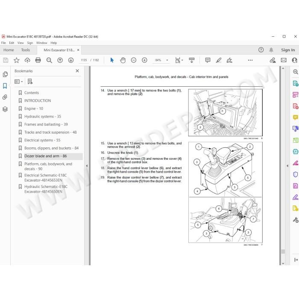This screenshot has height=299, width=299.
Task: Open the View menu
Action: 21,43
